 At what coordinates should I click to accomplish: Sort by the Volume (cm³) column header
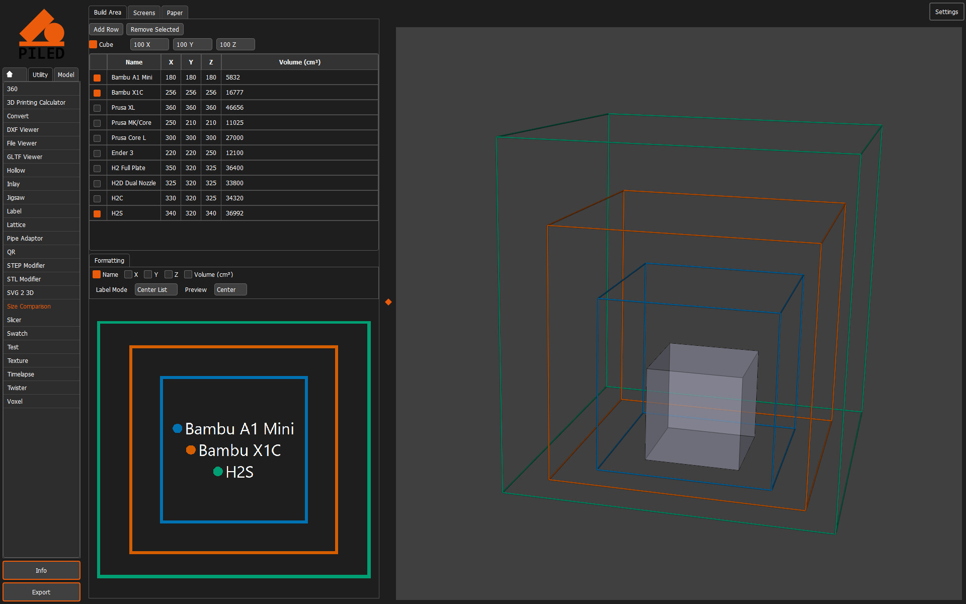[x=300, y=62]
